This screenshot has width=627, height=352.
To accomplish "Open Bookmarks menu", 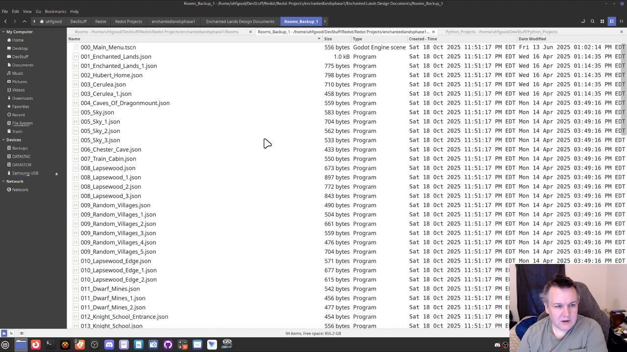I will coord(55,11).
